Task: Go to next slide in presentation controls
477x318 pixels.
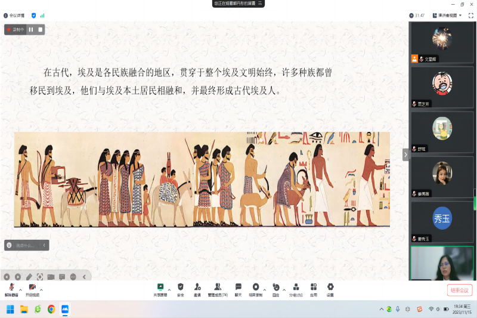Action: [18, 277]
